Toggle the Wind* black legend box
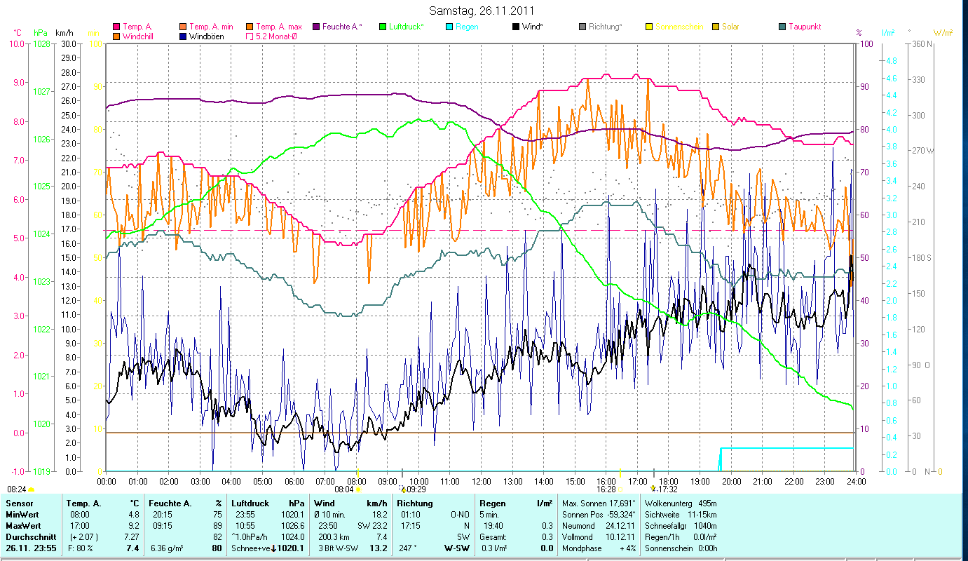Image resolution: width=968 pixels, height=561 pixels. [x=516, y=27]
